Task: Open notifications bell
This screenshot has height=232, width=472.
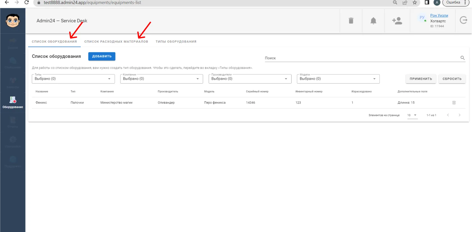Action: [x=373, y=21]
